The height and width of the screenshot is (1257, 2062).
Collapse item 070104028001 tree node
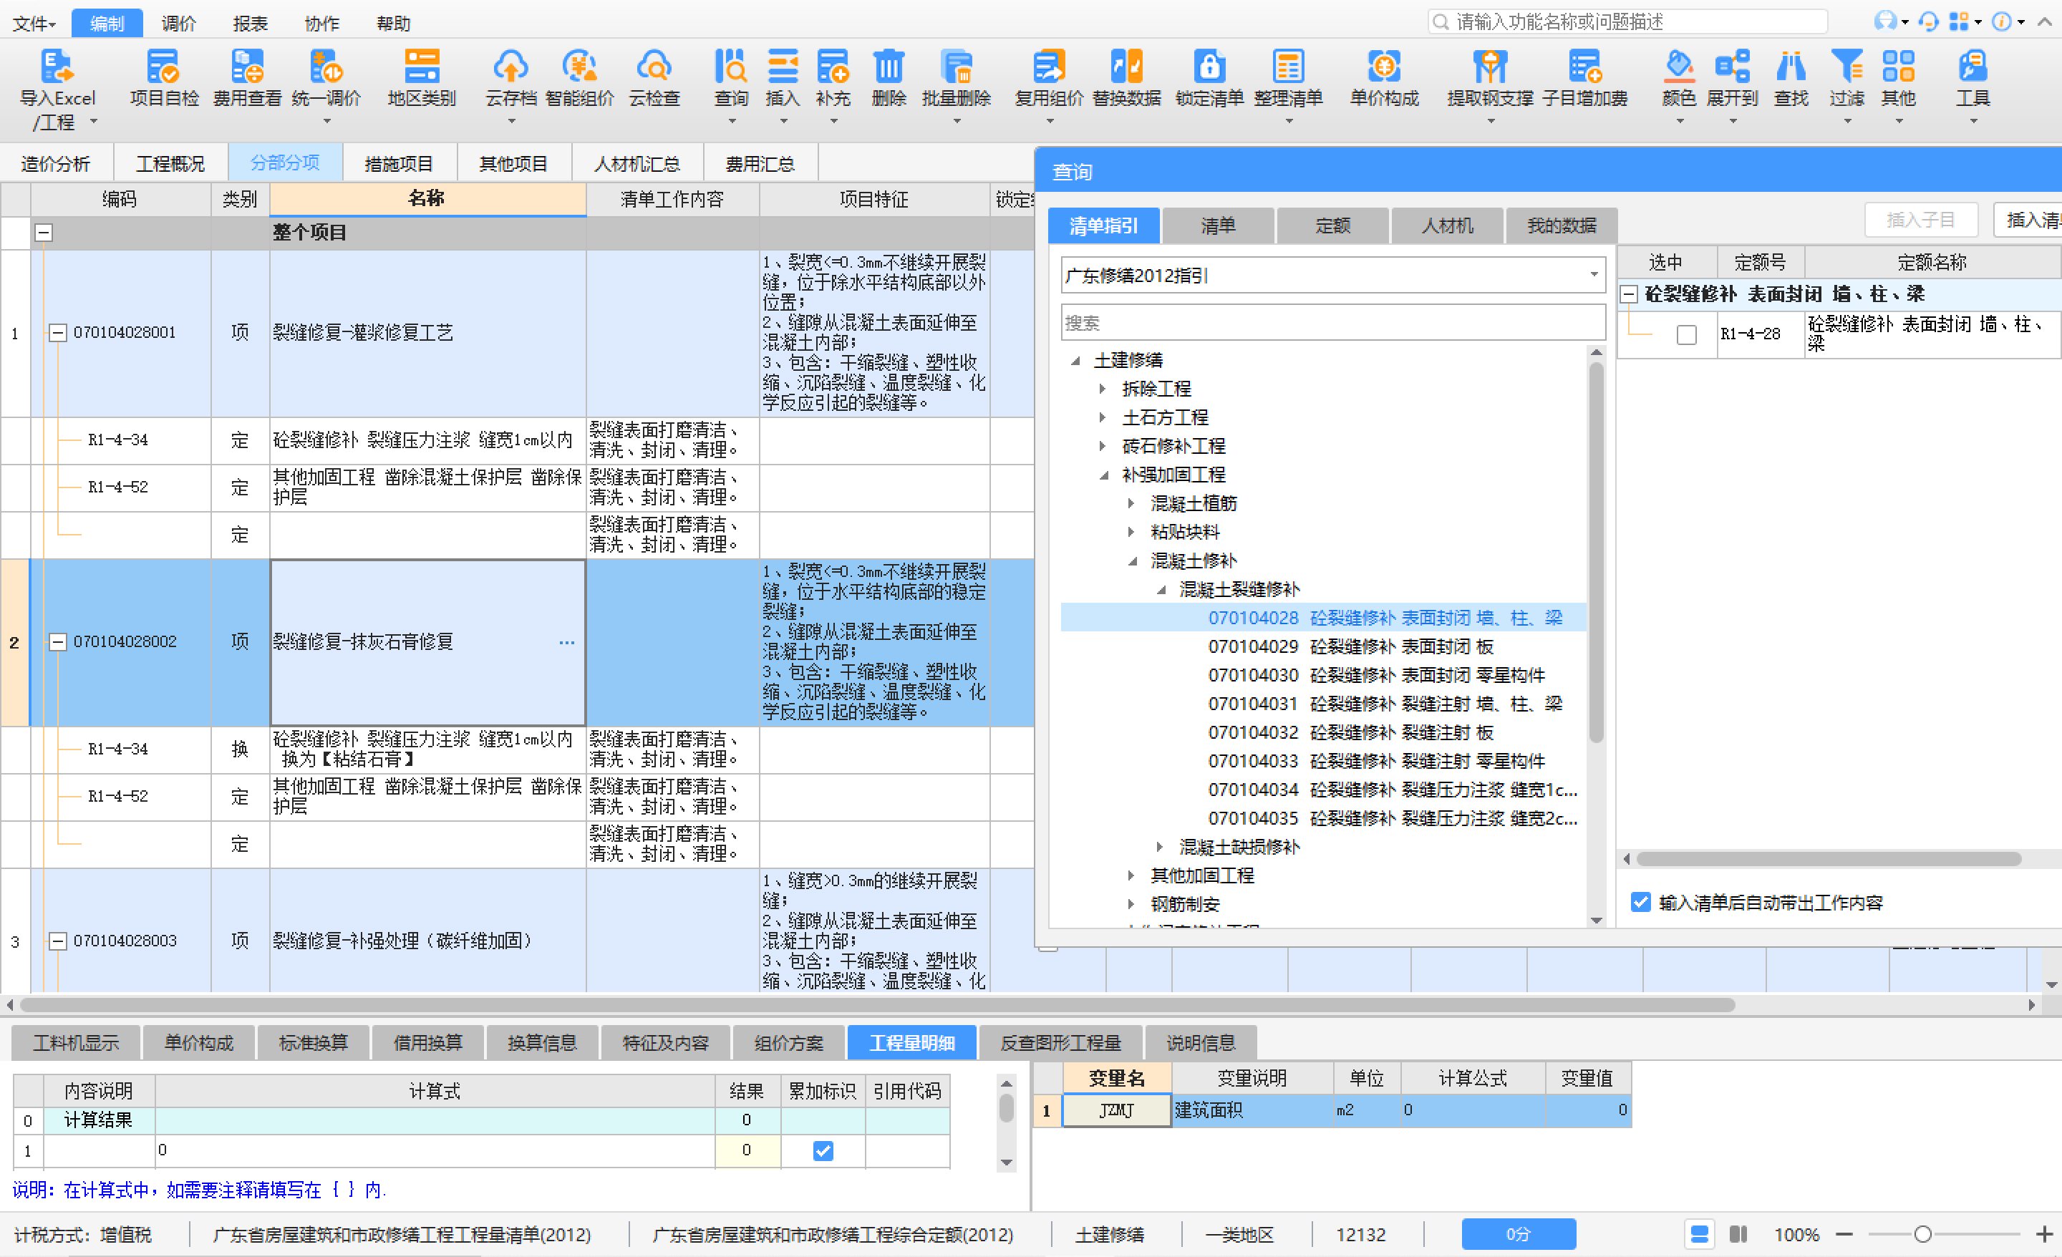57,333
